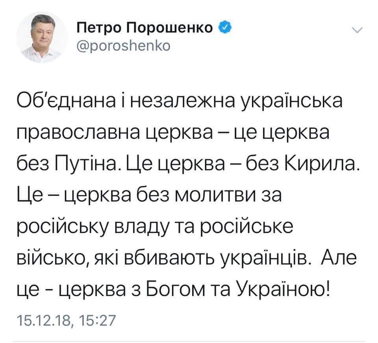Open the @poroshenko handle link
The height and width of the screenshot is (343, 378).
coord(123,46)
